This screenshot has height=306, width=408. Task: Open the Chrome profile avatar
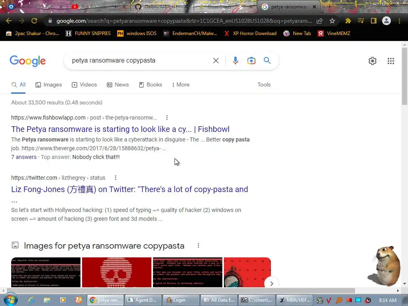coord(386,21)
